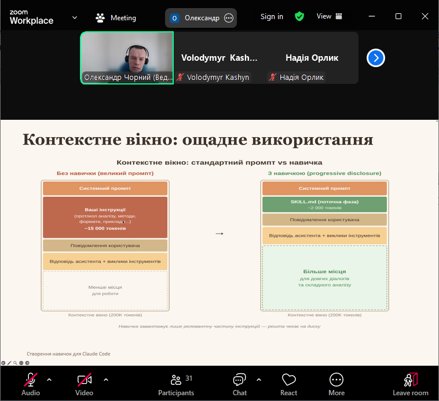Open Zoom Workplace dropdown arrow
Viewport: 439px width, 401px height.
click(x=75, y=17)
